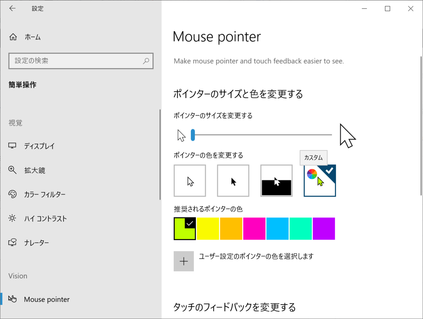This screenshot has height=319, width=423.
Task: Click the plus button for custom pointer color
Action: point(184,261)
